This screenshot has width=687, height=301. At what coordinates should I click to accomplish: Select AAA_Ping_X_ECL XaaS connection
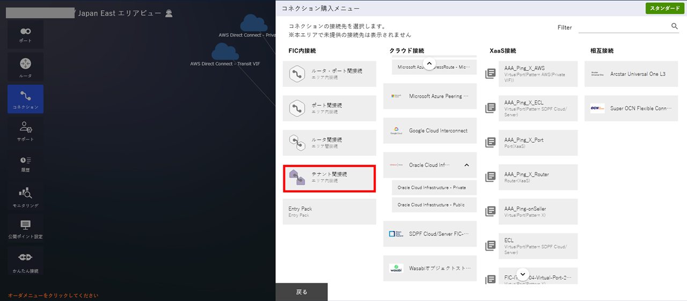pyautogui.click(x=538, y=108)
